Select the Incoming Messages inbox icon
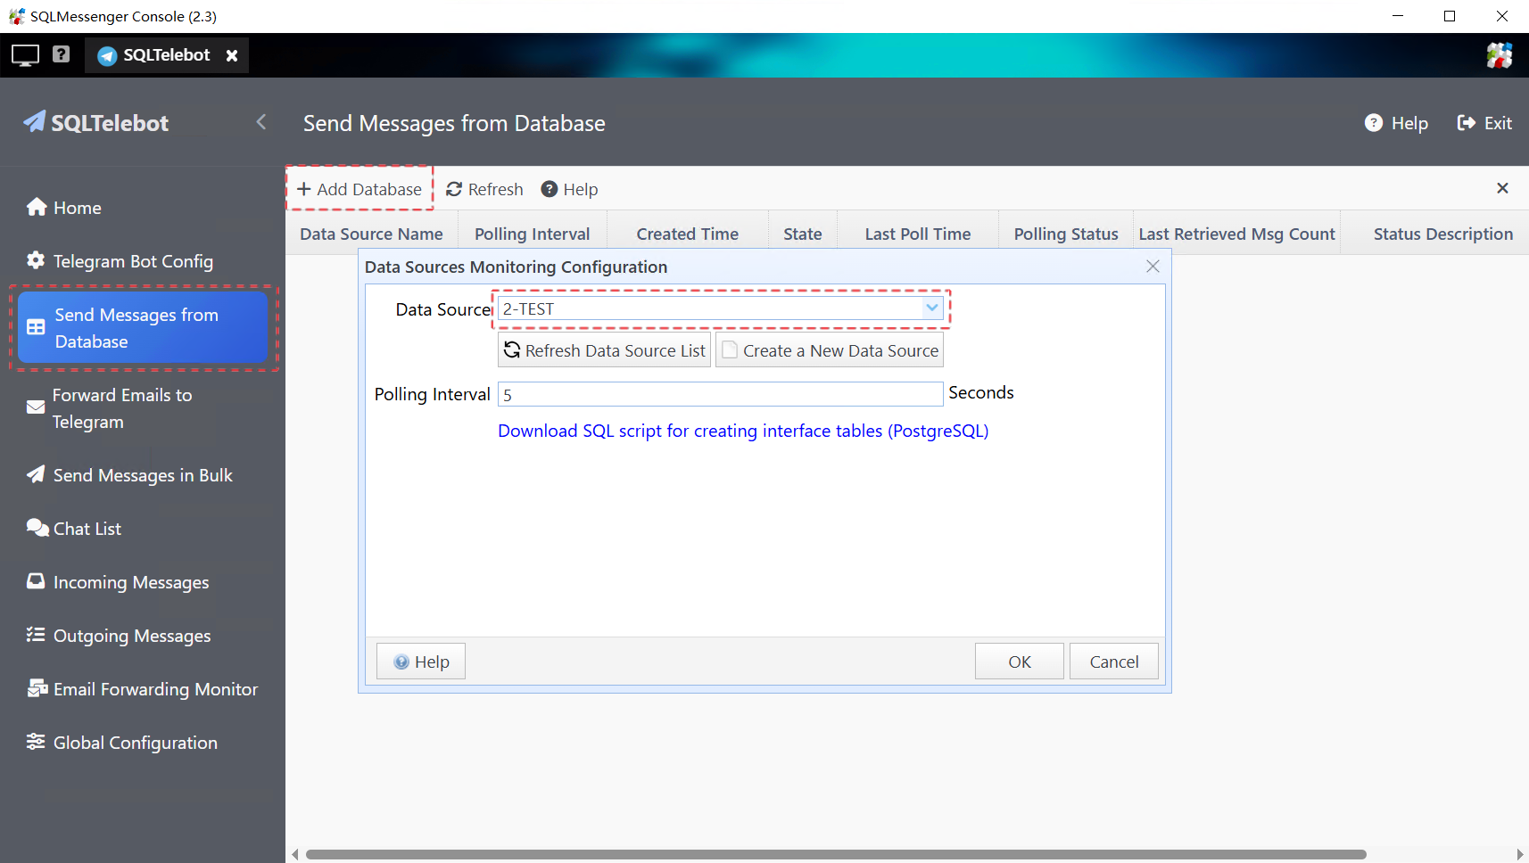 [36, 581]
